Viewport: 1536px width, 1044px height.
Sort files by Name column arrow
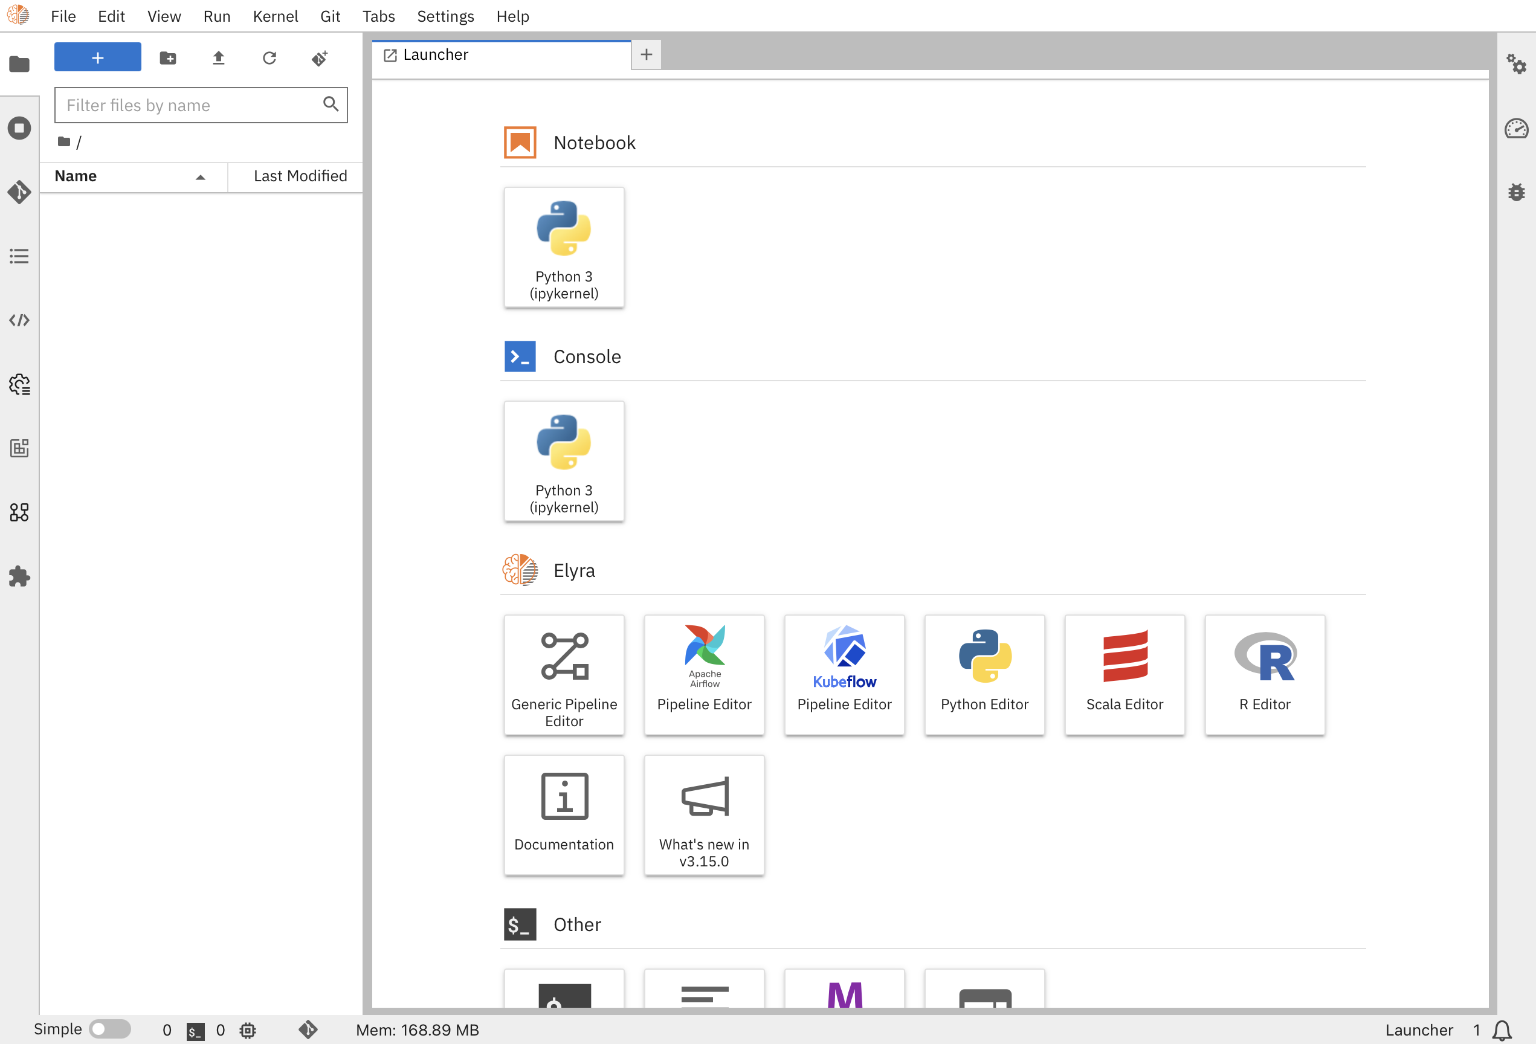[200, 176]
